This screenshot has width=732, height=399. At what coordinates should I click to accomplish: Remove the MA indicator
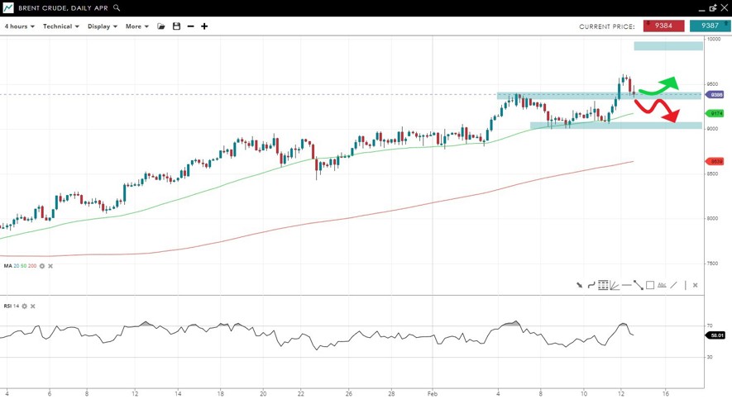pyautogui.click(x=50, y=266)
